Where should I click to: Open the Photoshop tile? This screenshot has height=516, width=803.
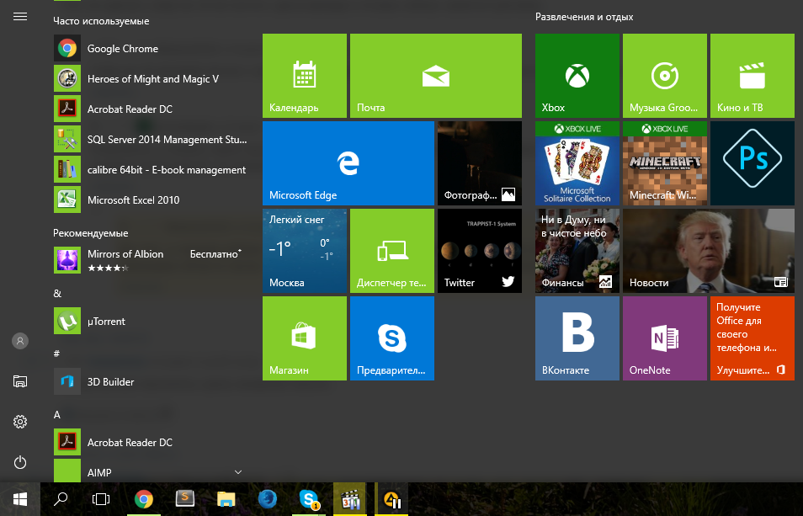pos(752,163)
